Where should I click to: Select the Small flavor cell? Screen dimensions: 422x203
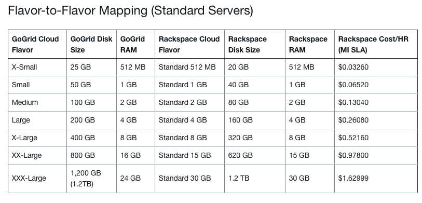coord(37,85)
